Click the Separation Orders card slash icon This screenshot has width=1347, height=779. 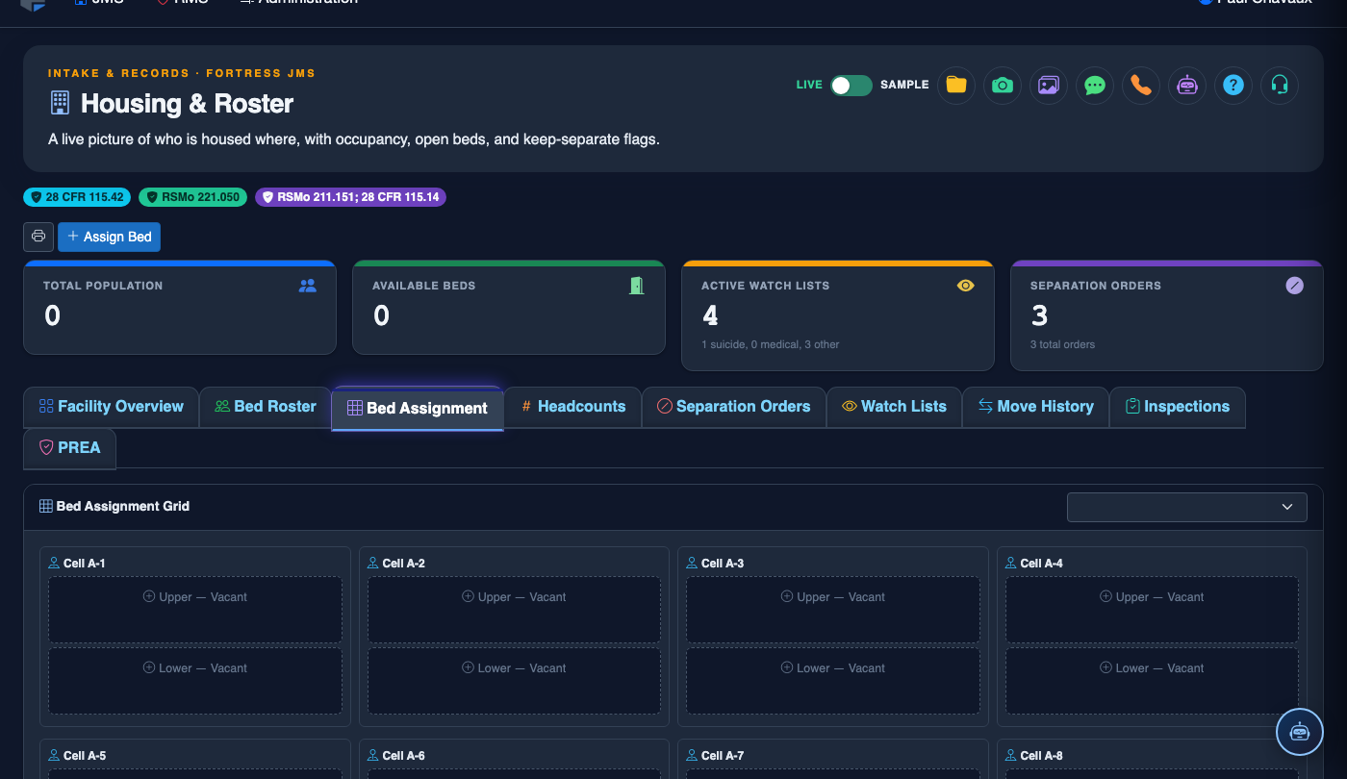coord(1295,286)
